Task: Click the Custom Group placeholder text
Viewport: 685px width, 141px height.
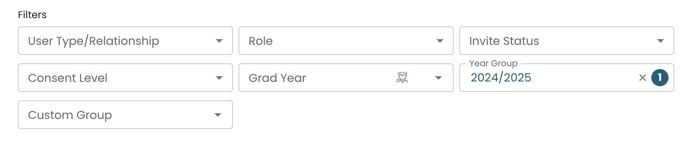Action: point(70,115)
